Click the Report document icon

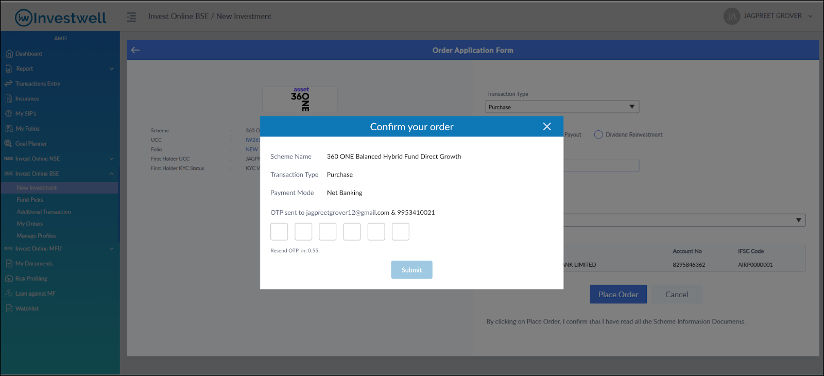[x=9, y=69]
